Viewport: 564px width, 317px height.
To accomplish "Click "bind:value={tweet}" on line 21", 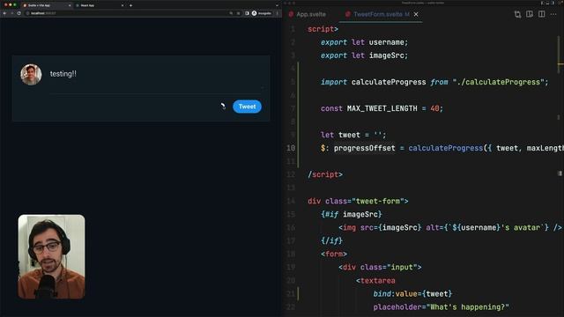I will pos(412,294).
